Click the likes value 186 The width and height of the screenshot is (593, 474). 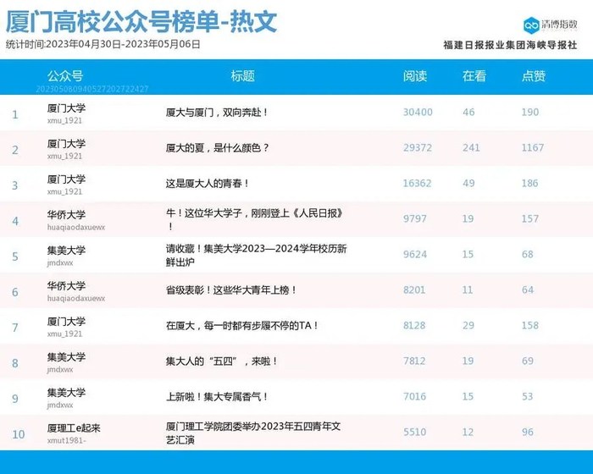[529, 184]
